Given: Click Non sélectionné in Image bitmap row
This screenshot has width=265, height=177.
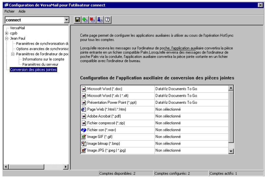Looking at the screenshot, I should [168, 144].
